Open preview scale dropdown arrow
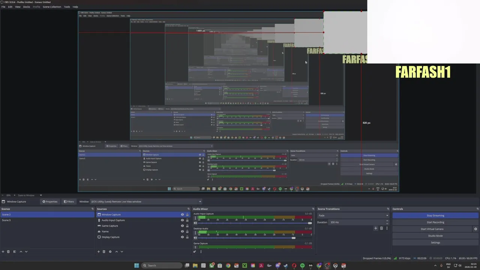480x270 pixels. [x=41, y=195]
